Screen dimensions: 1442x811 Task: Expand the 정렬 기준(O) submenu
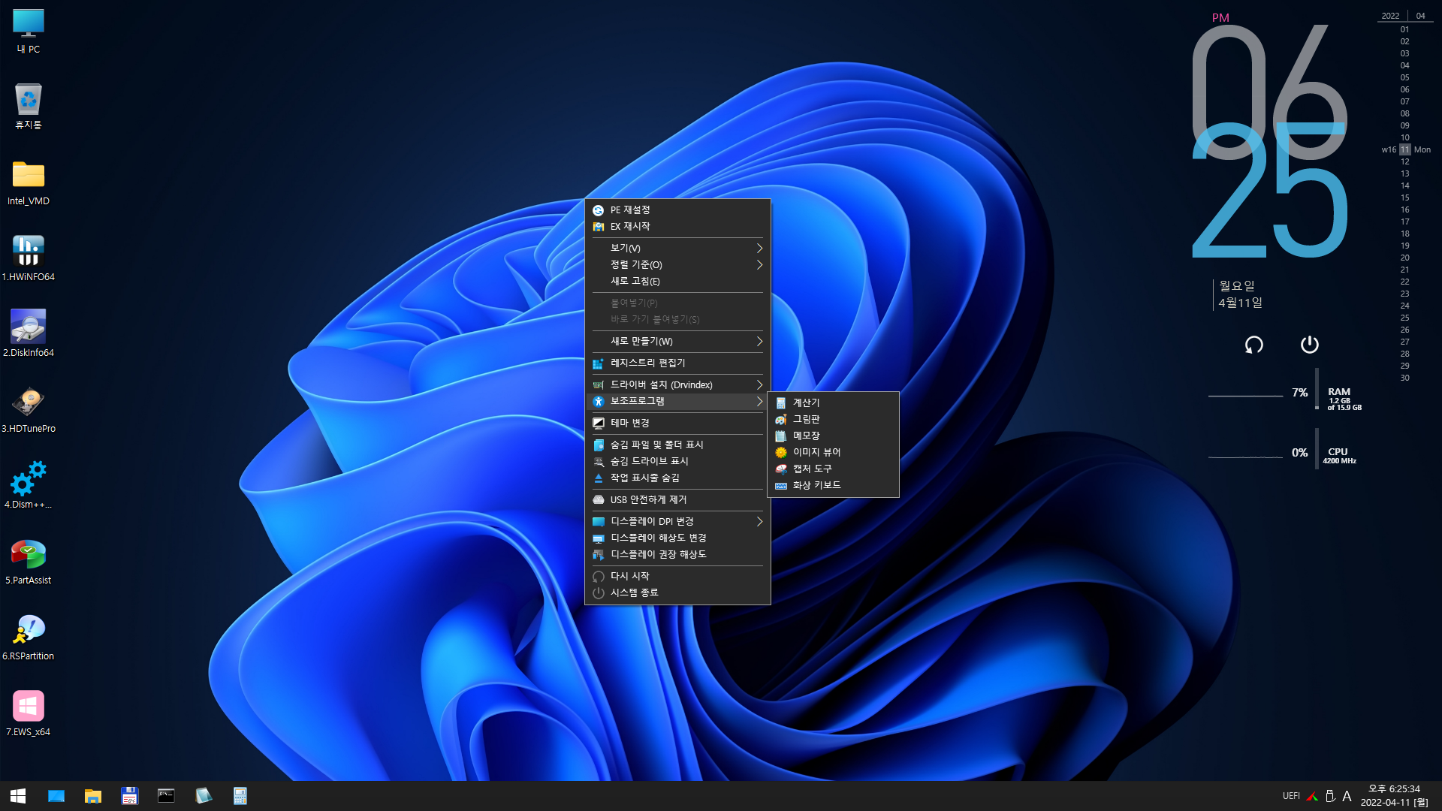tap(677, 265)
